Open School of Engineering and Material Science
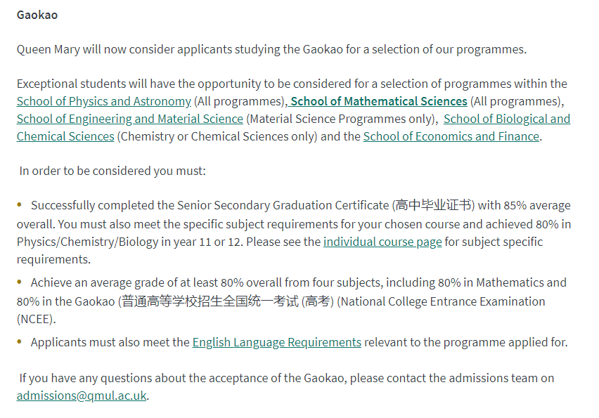This screenshot has height=418, width=599. 129,119
